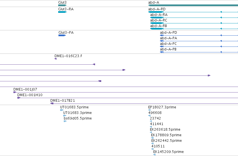This screenshot has height=156, width=238.
Task: Click the bs69d05.5prime label
Action: pyautogui.click(x=78, y=118)
